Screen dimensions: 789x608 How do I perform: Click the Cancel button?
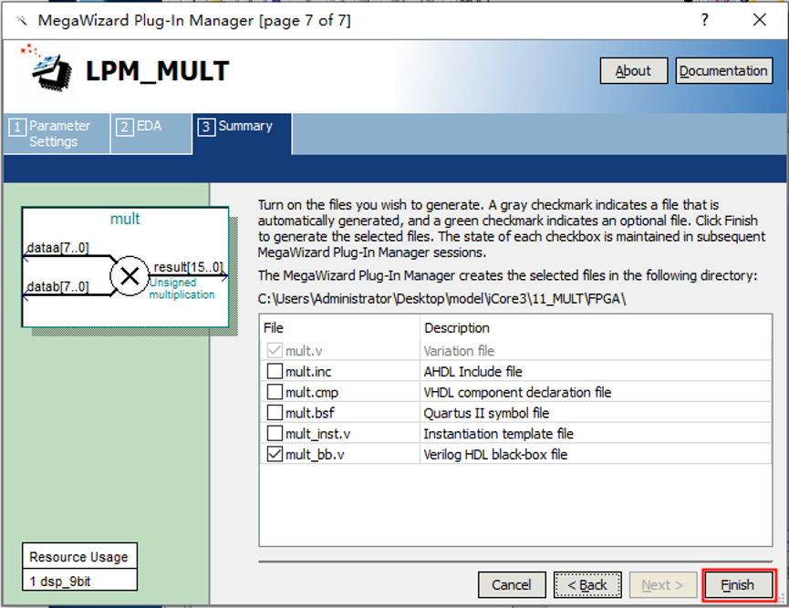[511, 585]
